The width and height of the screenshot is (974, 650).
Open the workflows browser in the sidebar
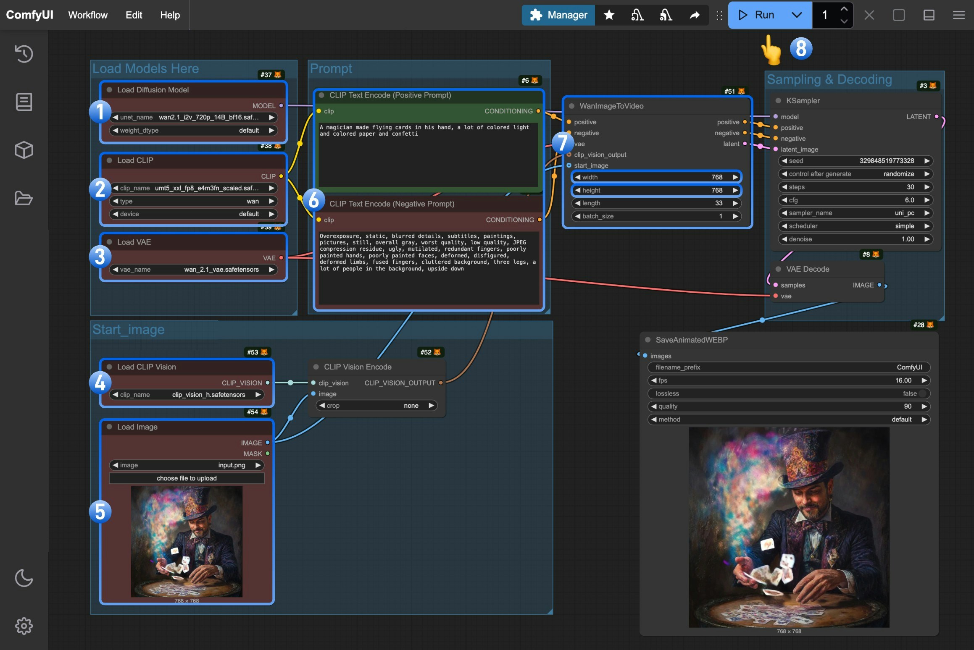(24, 198)
